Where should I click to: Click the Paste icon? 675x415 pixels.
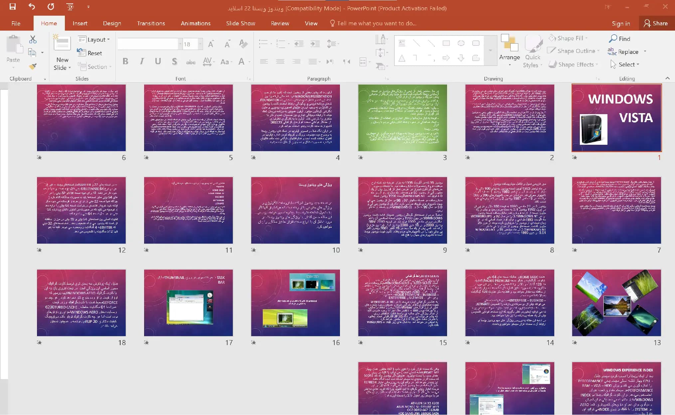tap(15, 44)
